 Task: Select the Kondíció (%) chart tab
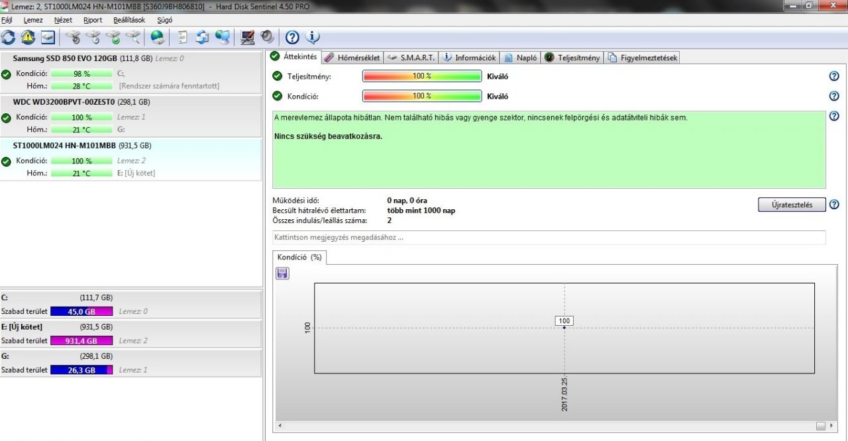click(x=299, y=258)
